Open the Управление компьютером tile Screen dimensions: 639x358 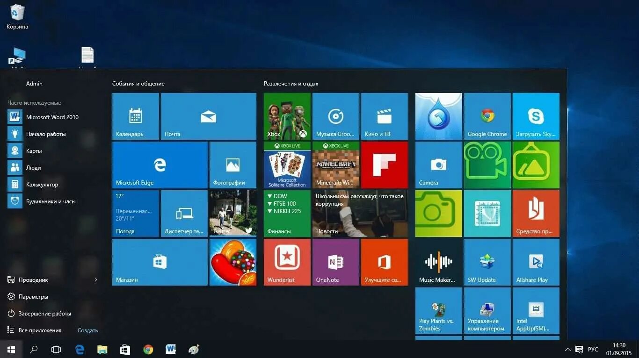487,311
